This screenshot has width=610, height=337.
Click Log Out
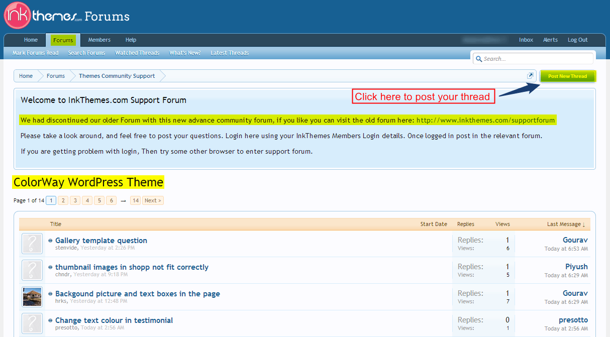[x=577, y=40]
